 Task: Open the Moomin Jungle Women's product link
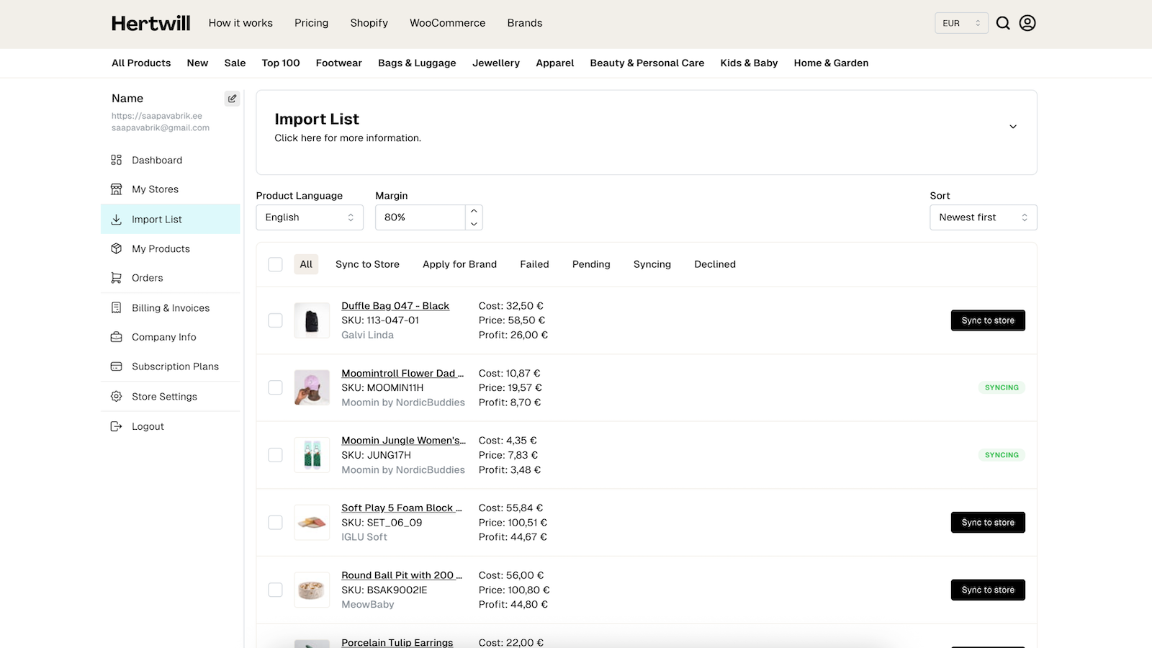403,441
